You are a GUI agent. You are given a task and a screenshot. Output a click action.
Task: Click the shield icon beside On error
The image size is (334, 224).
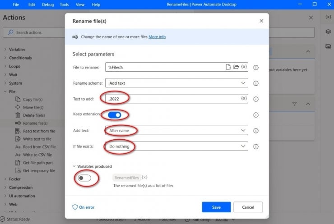75,207
